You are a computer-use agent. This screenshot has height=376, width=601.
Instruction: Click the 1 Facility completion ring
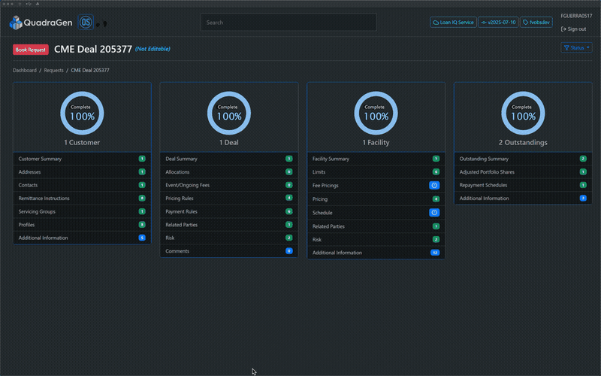click(x=376, y=113)
